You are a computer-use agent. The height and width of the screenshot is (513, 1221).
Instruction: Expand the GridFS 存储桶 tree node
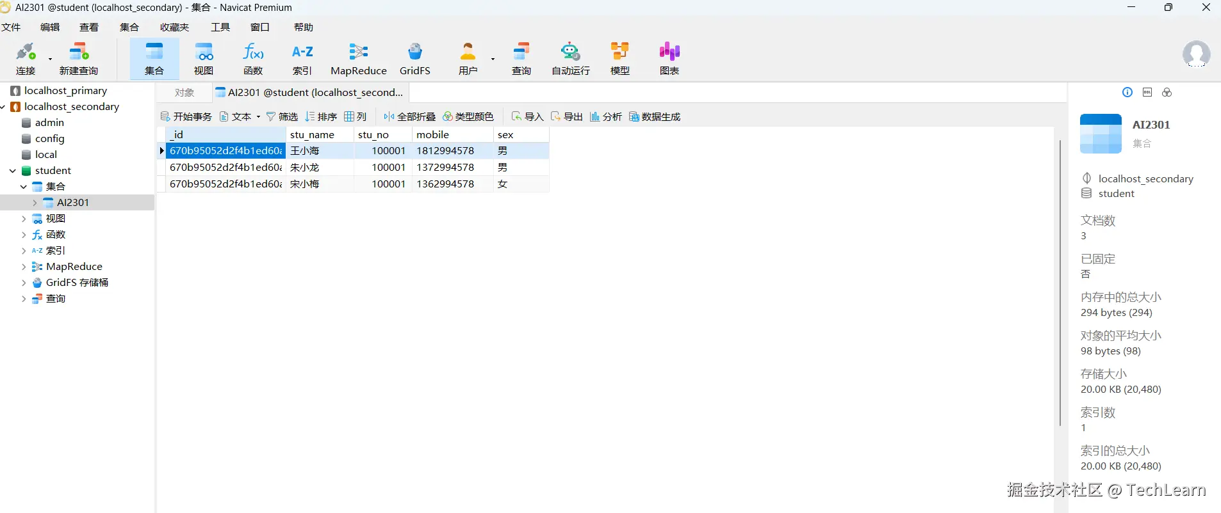24,283
